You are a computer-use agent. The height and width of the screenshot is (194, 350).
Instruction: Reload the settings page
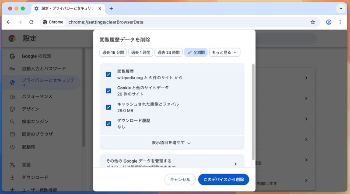pyautogui.click(x=31, y=22)
